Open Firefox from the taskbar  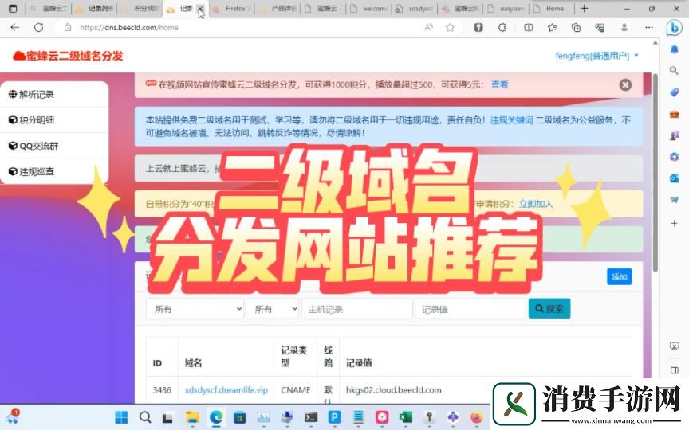(x=476, y=417)
